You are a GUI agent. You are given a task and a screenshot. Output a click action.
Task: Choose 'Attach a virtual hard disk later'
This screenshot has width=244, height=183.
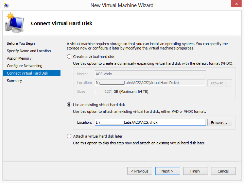pyautogui.click(x=69, y=136)
